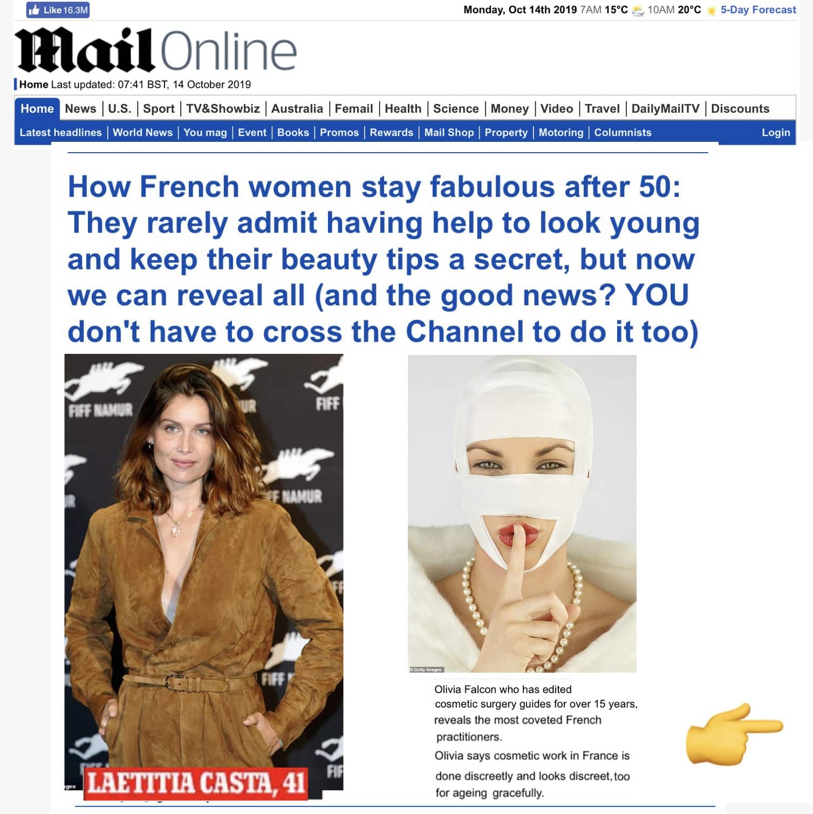This screenshot has height=814, width=813.
Task: Click the MailOnline logo
Action: point(156,51)
